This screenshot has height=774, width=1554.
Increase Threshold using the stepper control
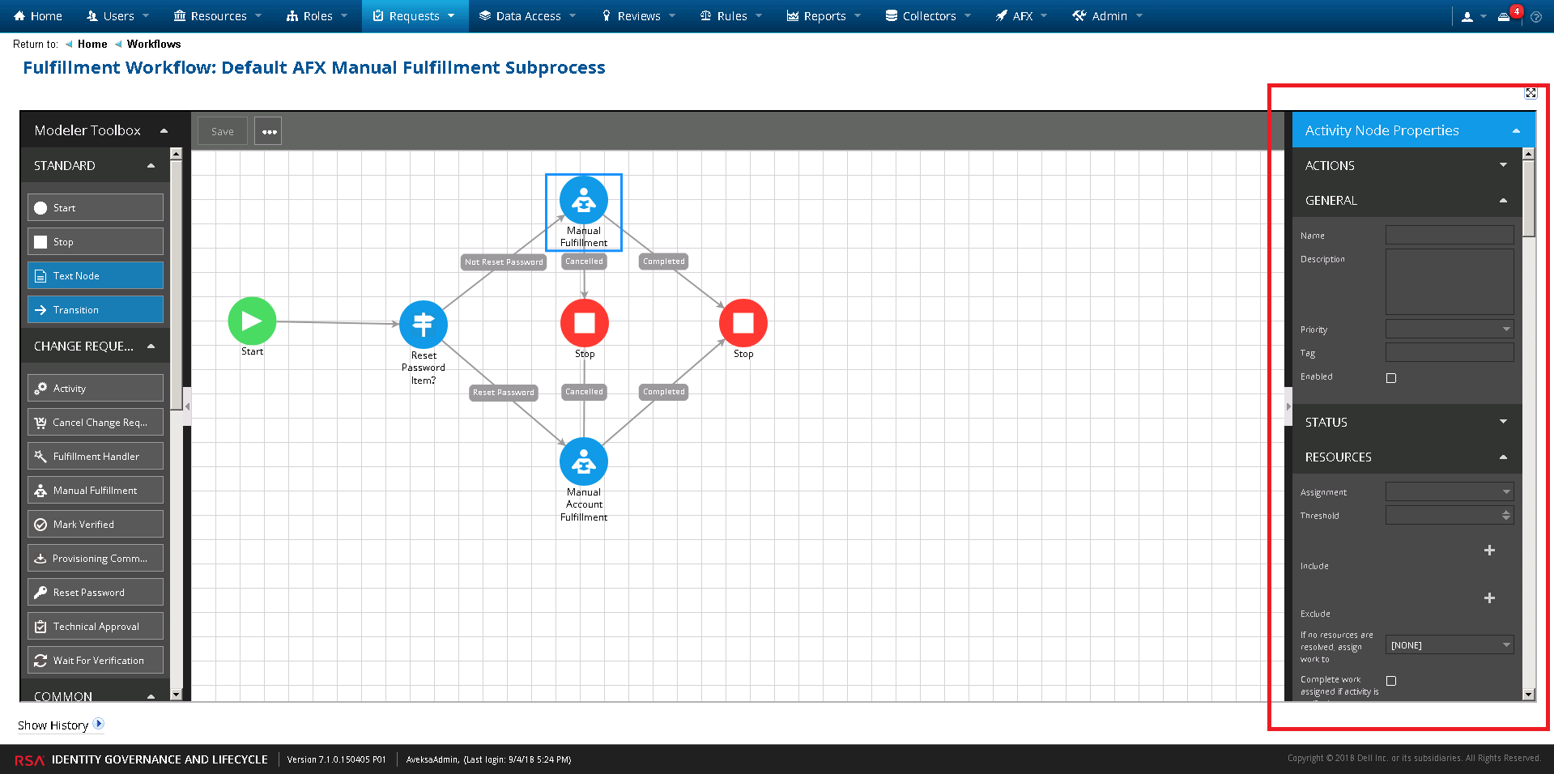tap(1505, 512)
